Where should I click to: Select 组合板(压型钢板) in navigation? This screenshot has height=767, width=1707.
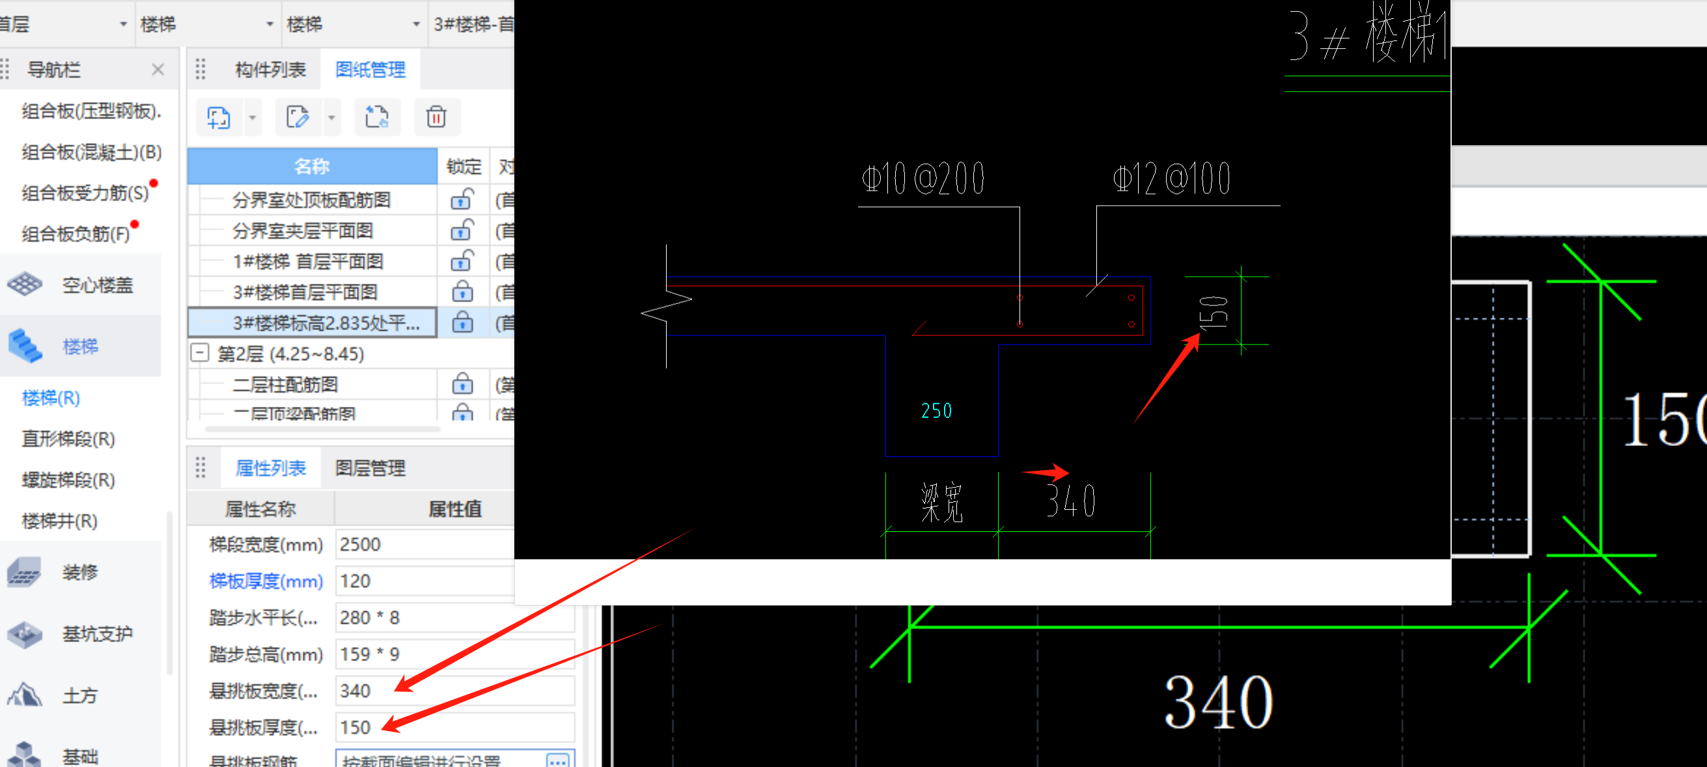(90, 111)
